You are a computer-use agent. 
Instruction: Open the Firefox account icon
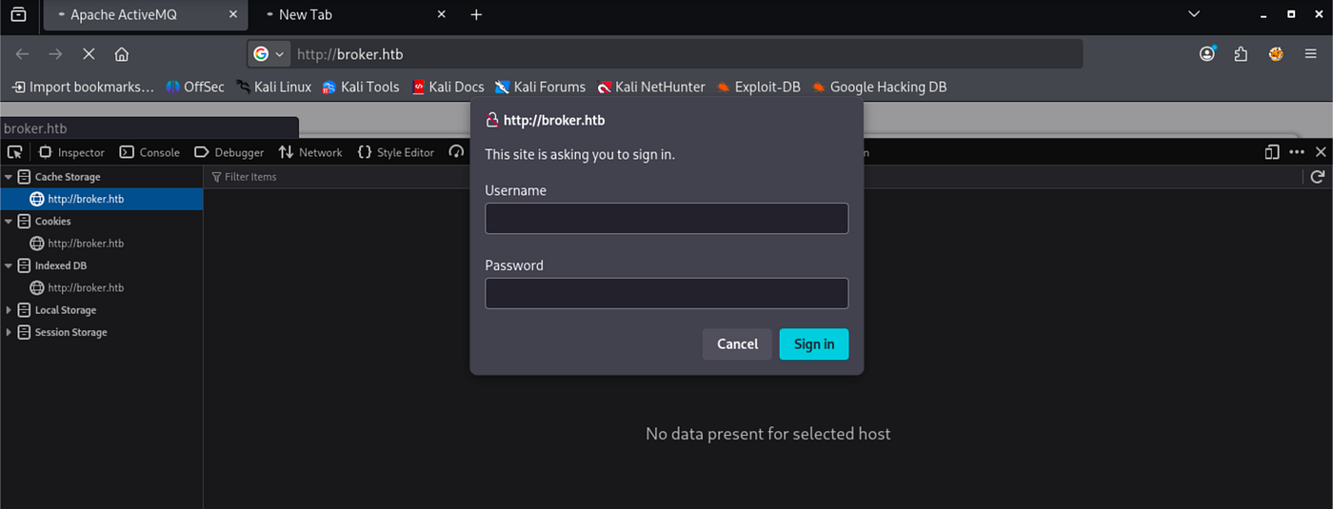tap(1207, 54)
